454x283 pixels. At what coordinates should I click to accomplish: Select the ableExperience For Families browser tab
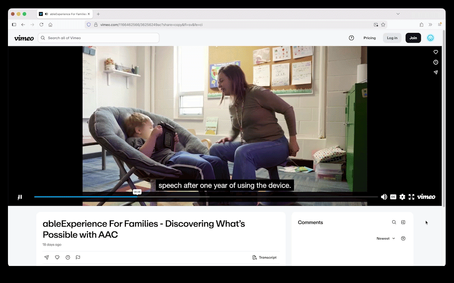pyautogui.click(x=64, y=14)
